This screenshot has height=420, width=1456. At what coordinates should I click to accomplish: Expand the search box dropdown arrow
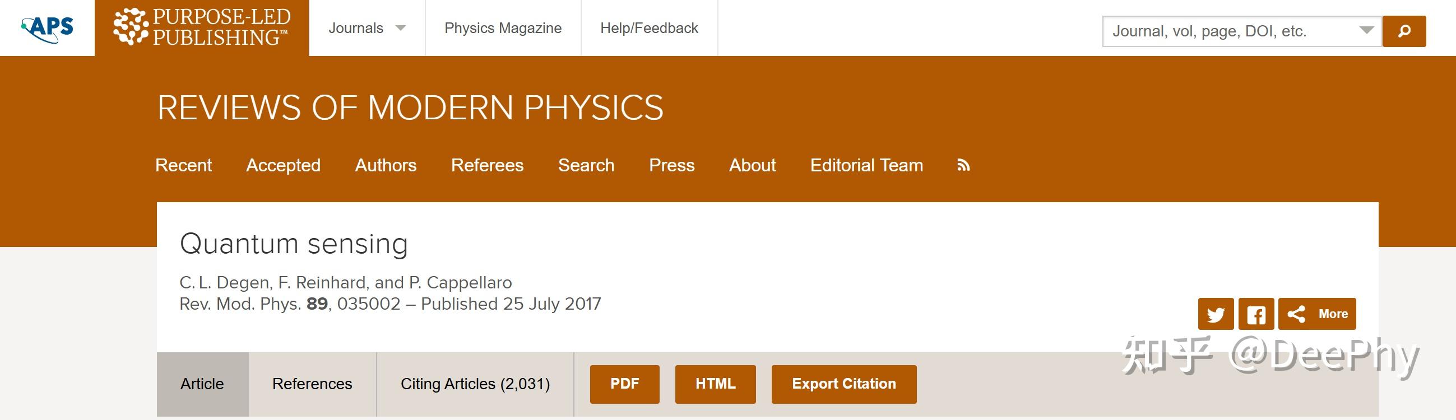click(1366, 30)
